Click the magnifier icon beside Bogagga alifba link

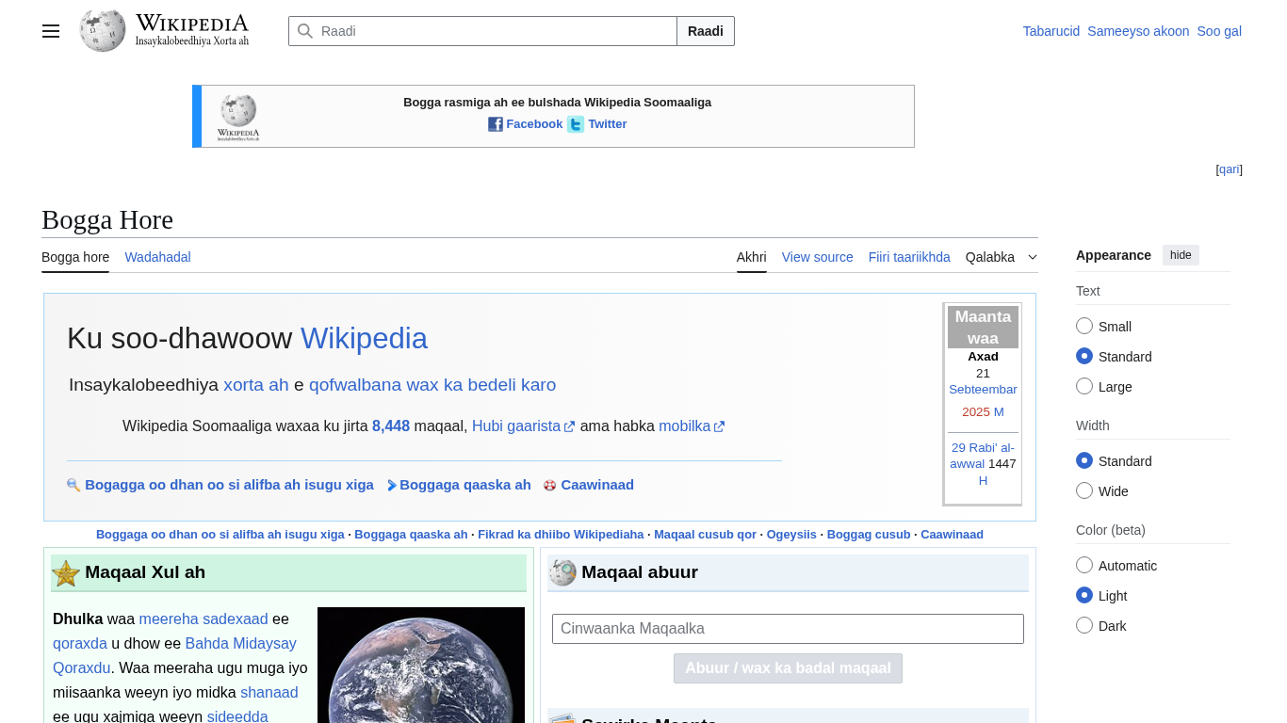pos(73,485)
